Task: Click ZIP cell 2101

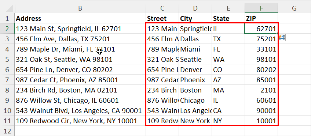Action: click(x=261, y=90)
